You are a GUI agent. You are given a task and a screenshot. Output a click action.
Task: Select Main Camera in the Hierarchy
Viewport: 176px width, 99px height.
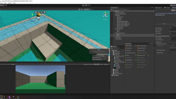(120, 13)
